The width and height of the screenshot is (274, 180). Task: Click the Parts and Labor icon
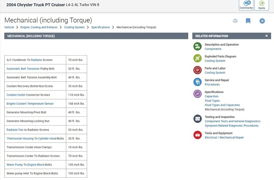[197, 70]
